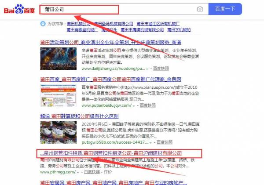The height and width of the screenshot is (185, 264).
Task: Click the camera image-search icon
Action: [x=200, y=9]
